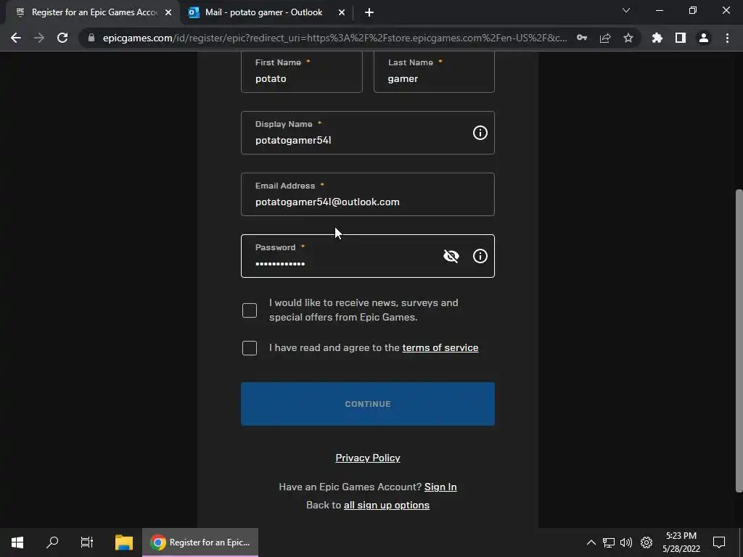This screenshot has height=557, width=743.
Task: Open the notification action center
Action: [x=719, y=542]
